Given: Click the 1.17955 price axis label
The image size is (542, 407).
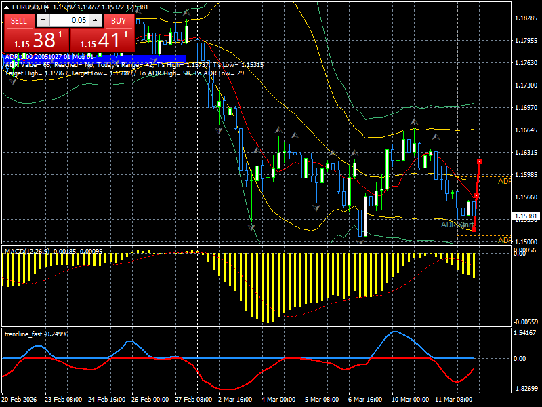Looking at the screenshot, I should (526, 41).
